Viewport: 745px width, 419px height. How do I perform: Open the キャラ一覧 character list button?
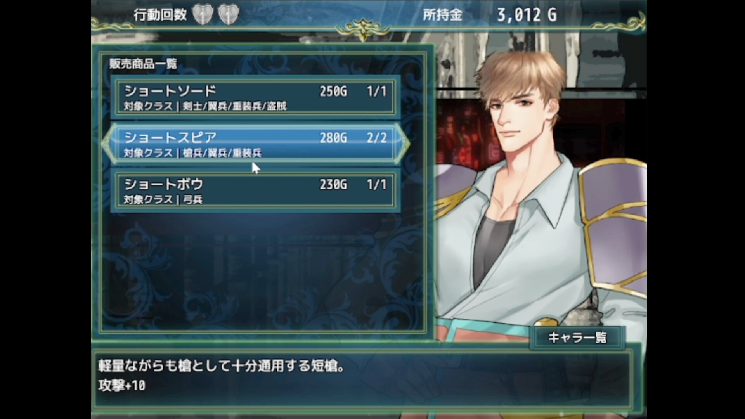(x=577, y=338)
